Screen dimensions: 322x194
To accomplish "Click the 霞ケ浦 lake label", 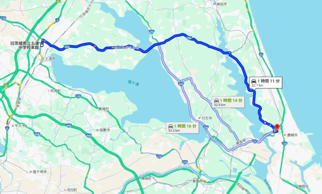I will [133, 84].
